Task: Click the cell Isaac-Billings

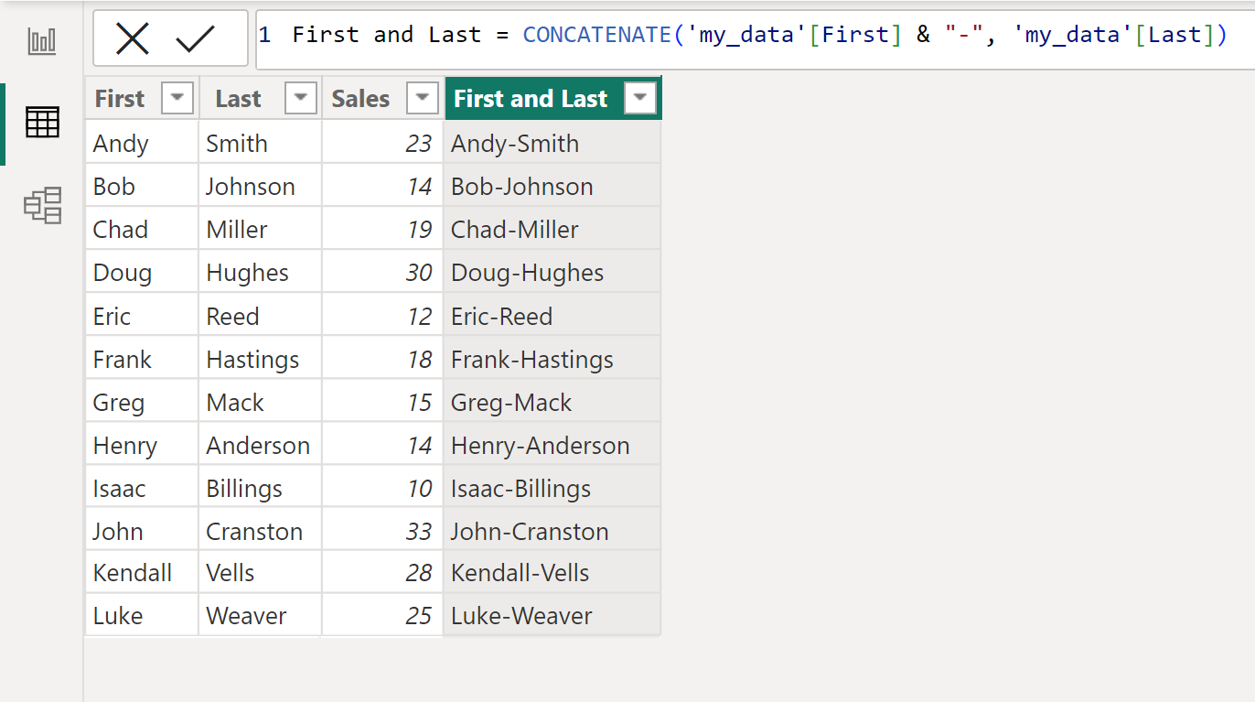Action: tap(552, 488)
